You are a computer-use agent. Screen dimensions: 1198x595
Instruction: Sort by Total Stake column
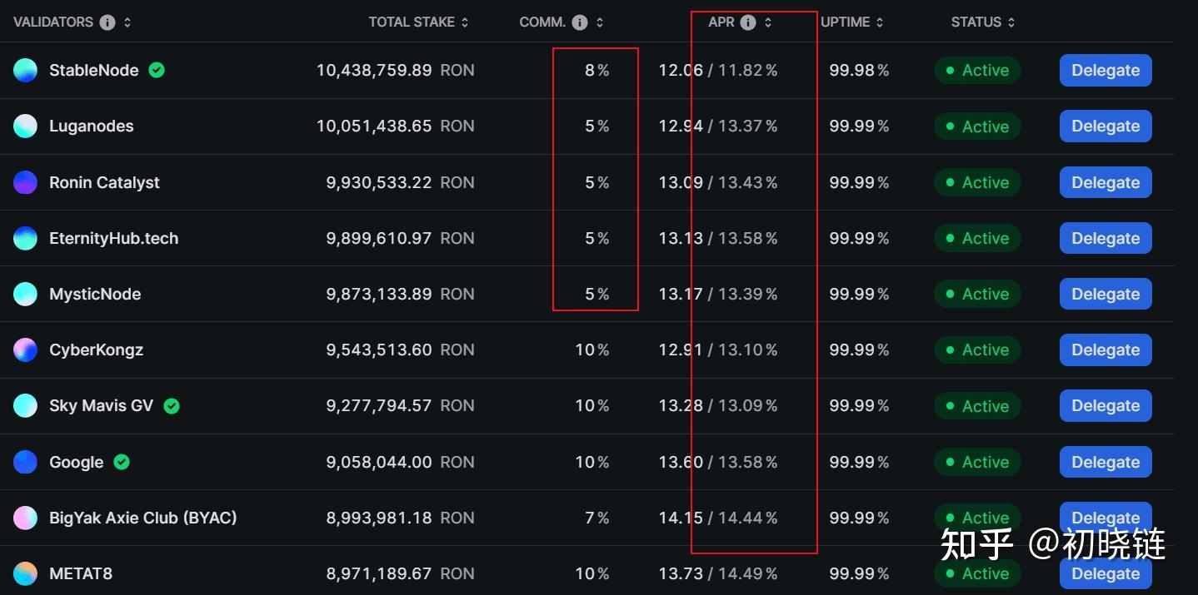(x=418, y=22)
